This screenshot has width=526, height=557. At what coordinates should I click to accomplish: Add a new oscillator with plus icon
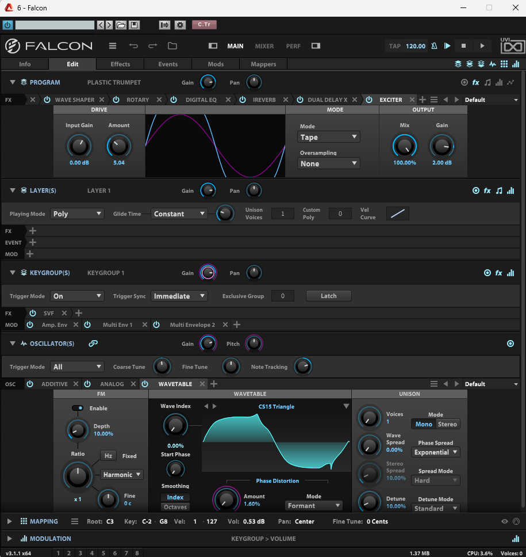pyautogui.click(x=214, y=384)
